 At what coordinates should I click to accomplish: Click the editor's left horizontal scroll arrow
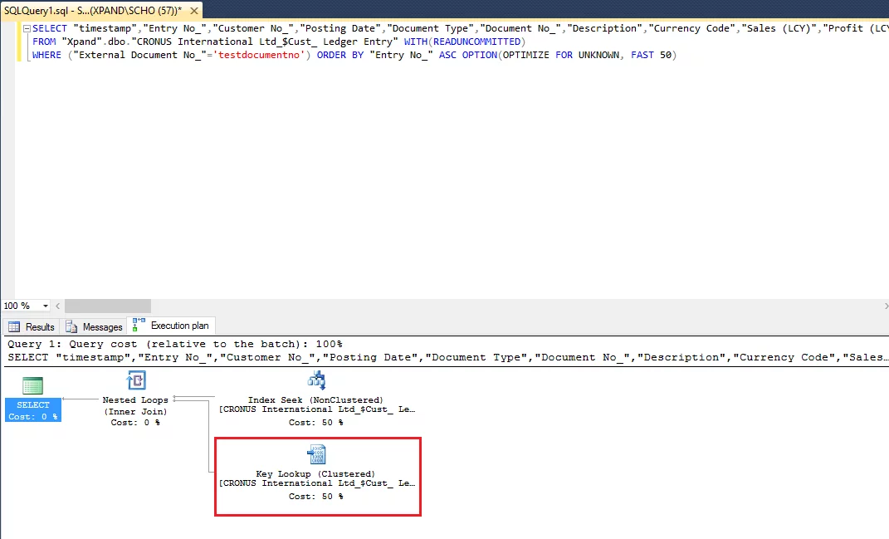(x=59, y=306)
